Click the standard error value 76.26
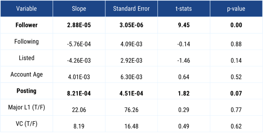Image resolution: width=263 pixels, height=134 pixels. point(131,110)
